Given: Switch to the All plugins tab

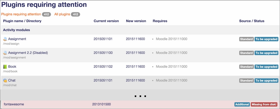Looking at the screenshot, I should (x=62, y=14).
